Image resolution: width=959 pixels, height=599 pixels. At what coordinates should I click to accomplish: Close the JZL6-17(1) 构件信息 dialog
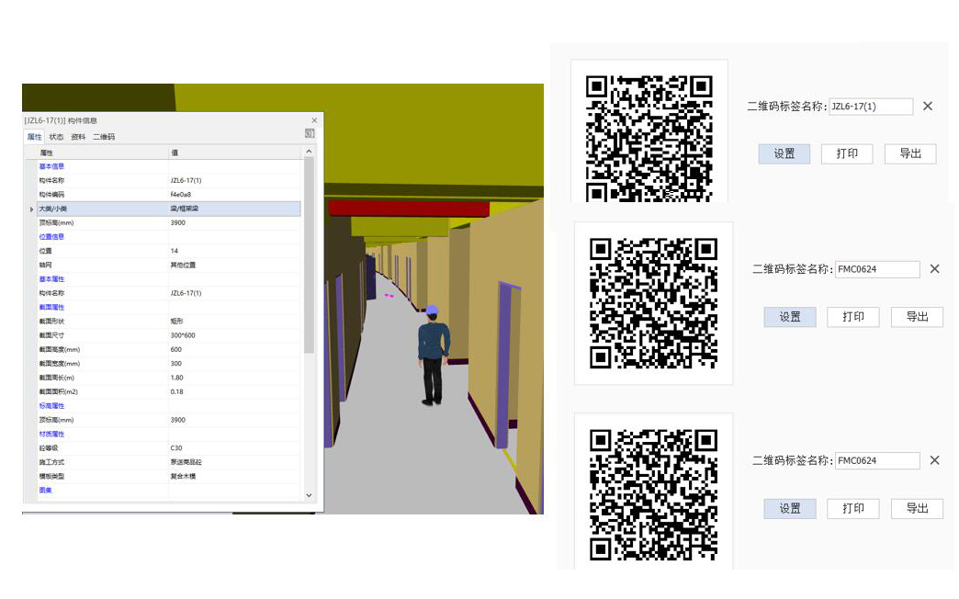(314, 120)
